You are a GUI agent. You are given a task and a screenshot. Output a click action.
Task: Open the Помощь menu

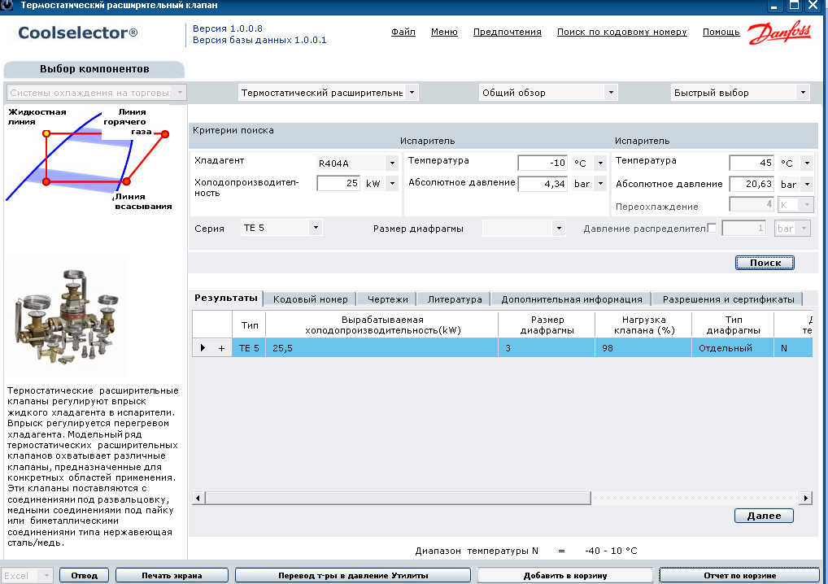point(721,32)
